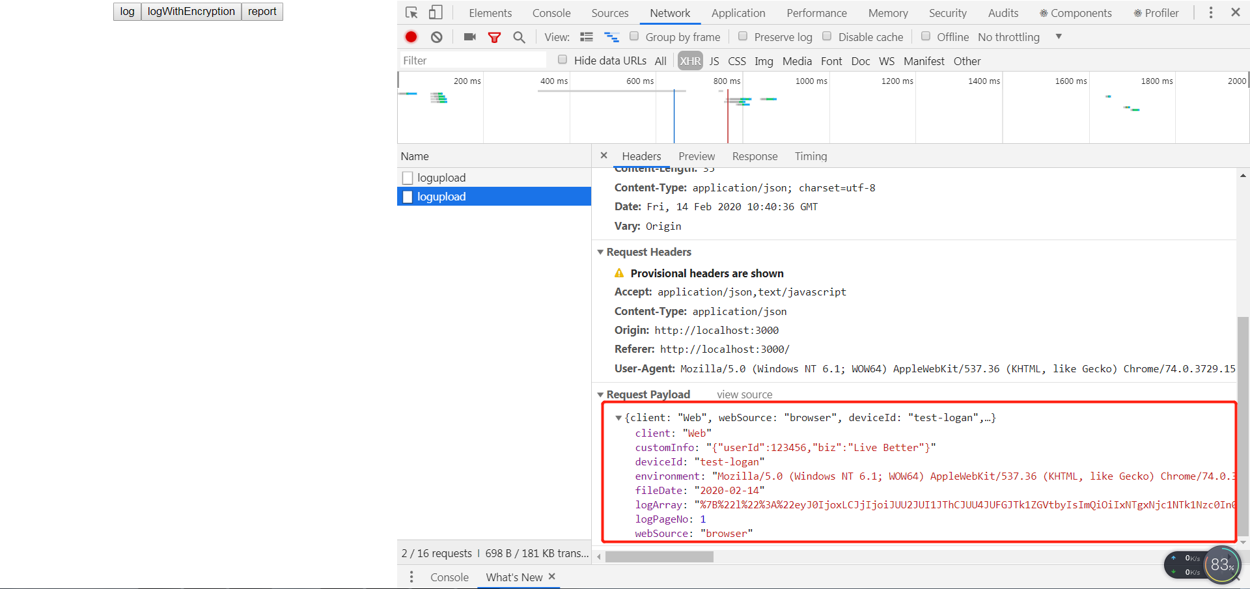Viewport: 1250px width, 589px height.
Task: Open the Performance tab
Action: click(816, 13)
